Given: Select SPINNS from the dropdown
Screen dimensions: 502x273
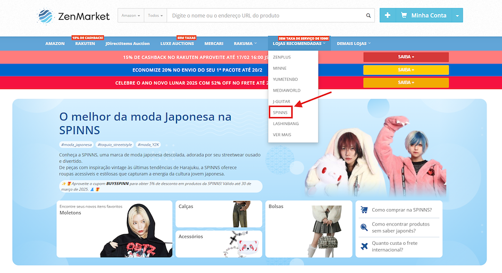Looking at the screenshot, I should pos(280,112).
